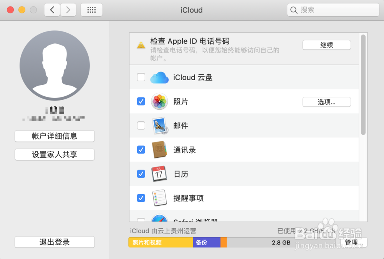
Task: Click the purple 备份 storage segment
Action: [x=207, y=243]
